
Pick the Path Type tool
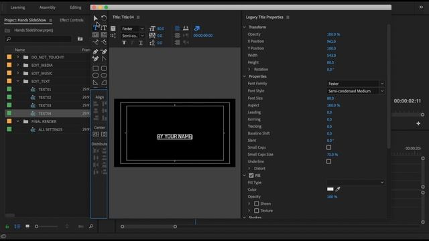tap(95, 42)
